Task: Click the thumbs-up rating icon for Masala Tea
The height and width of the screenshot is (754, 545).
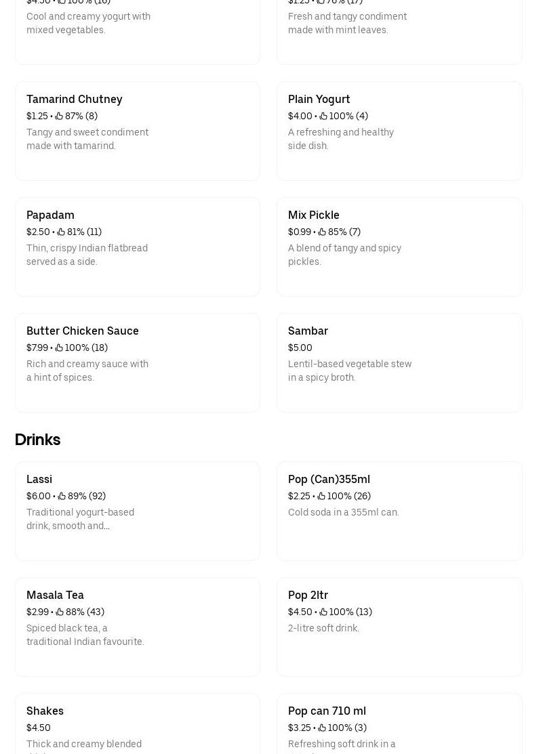Action: tap(60, 612)
